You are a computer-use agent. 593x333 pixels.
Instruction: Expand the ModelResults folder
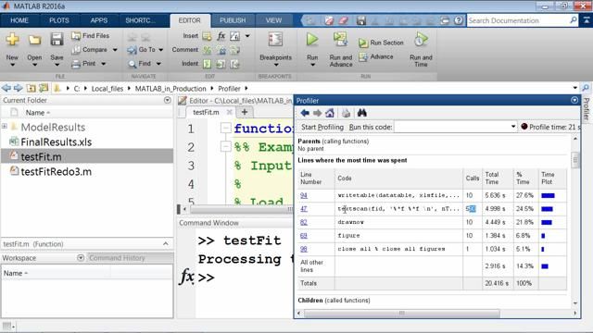point(5,126)
